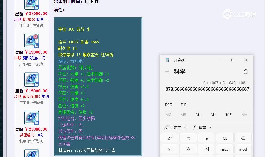Toggle F-E exponential notation
This screenshot has width=265, height=157.
coord(184,105)
